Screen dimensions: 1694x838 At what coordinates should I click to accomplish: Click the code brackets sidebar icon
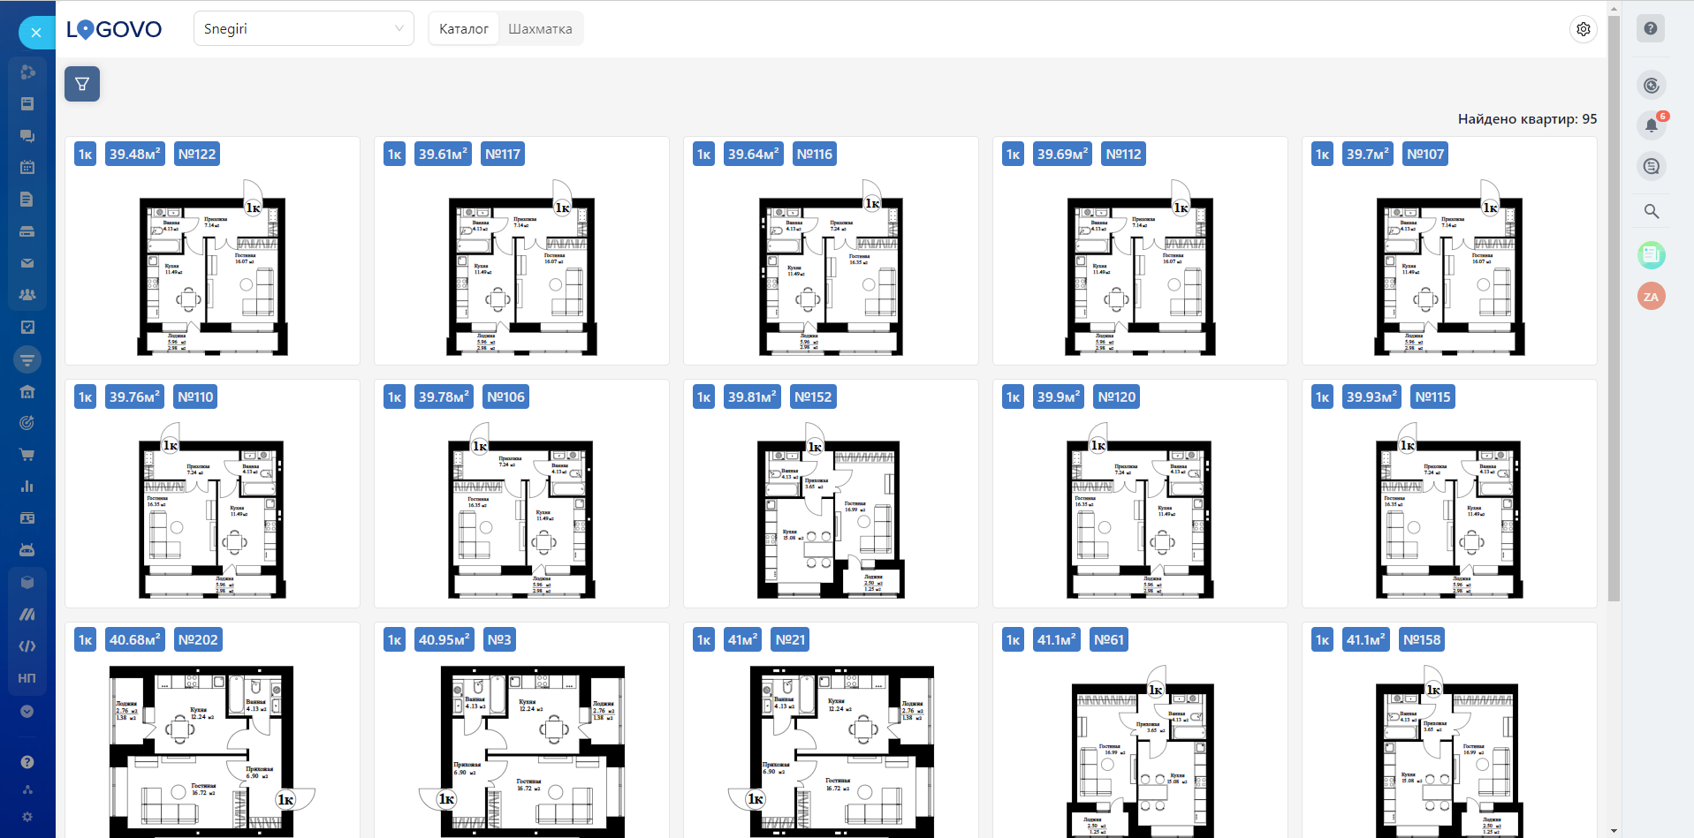(x=27, y=646)
